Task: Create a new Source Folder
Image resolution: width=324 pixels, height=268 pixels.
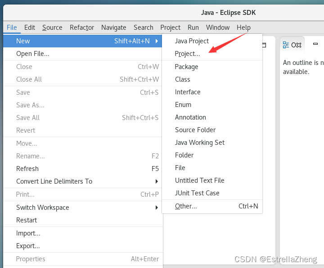Action: click(x=212, y=130)
